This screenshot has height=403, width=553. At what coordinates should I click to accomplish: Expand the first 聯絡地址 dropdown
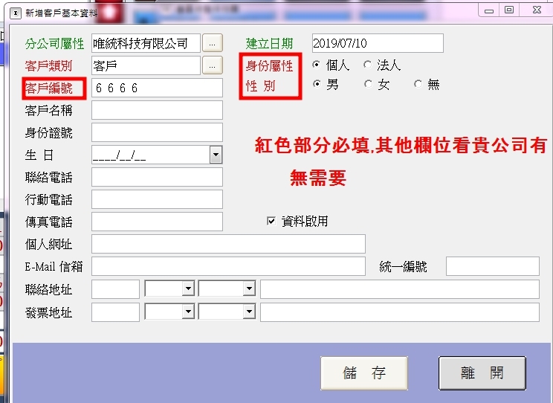(x=187, y=289)
